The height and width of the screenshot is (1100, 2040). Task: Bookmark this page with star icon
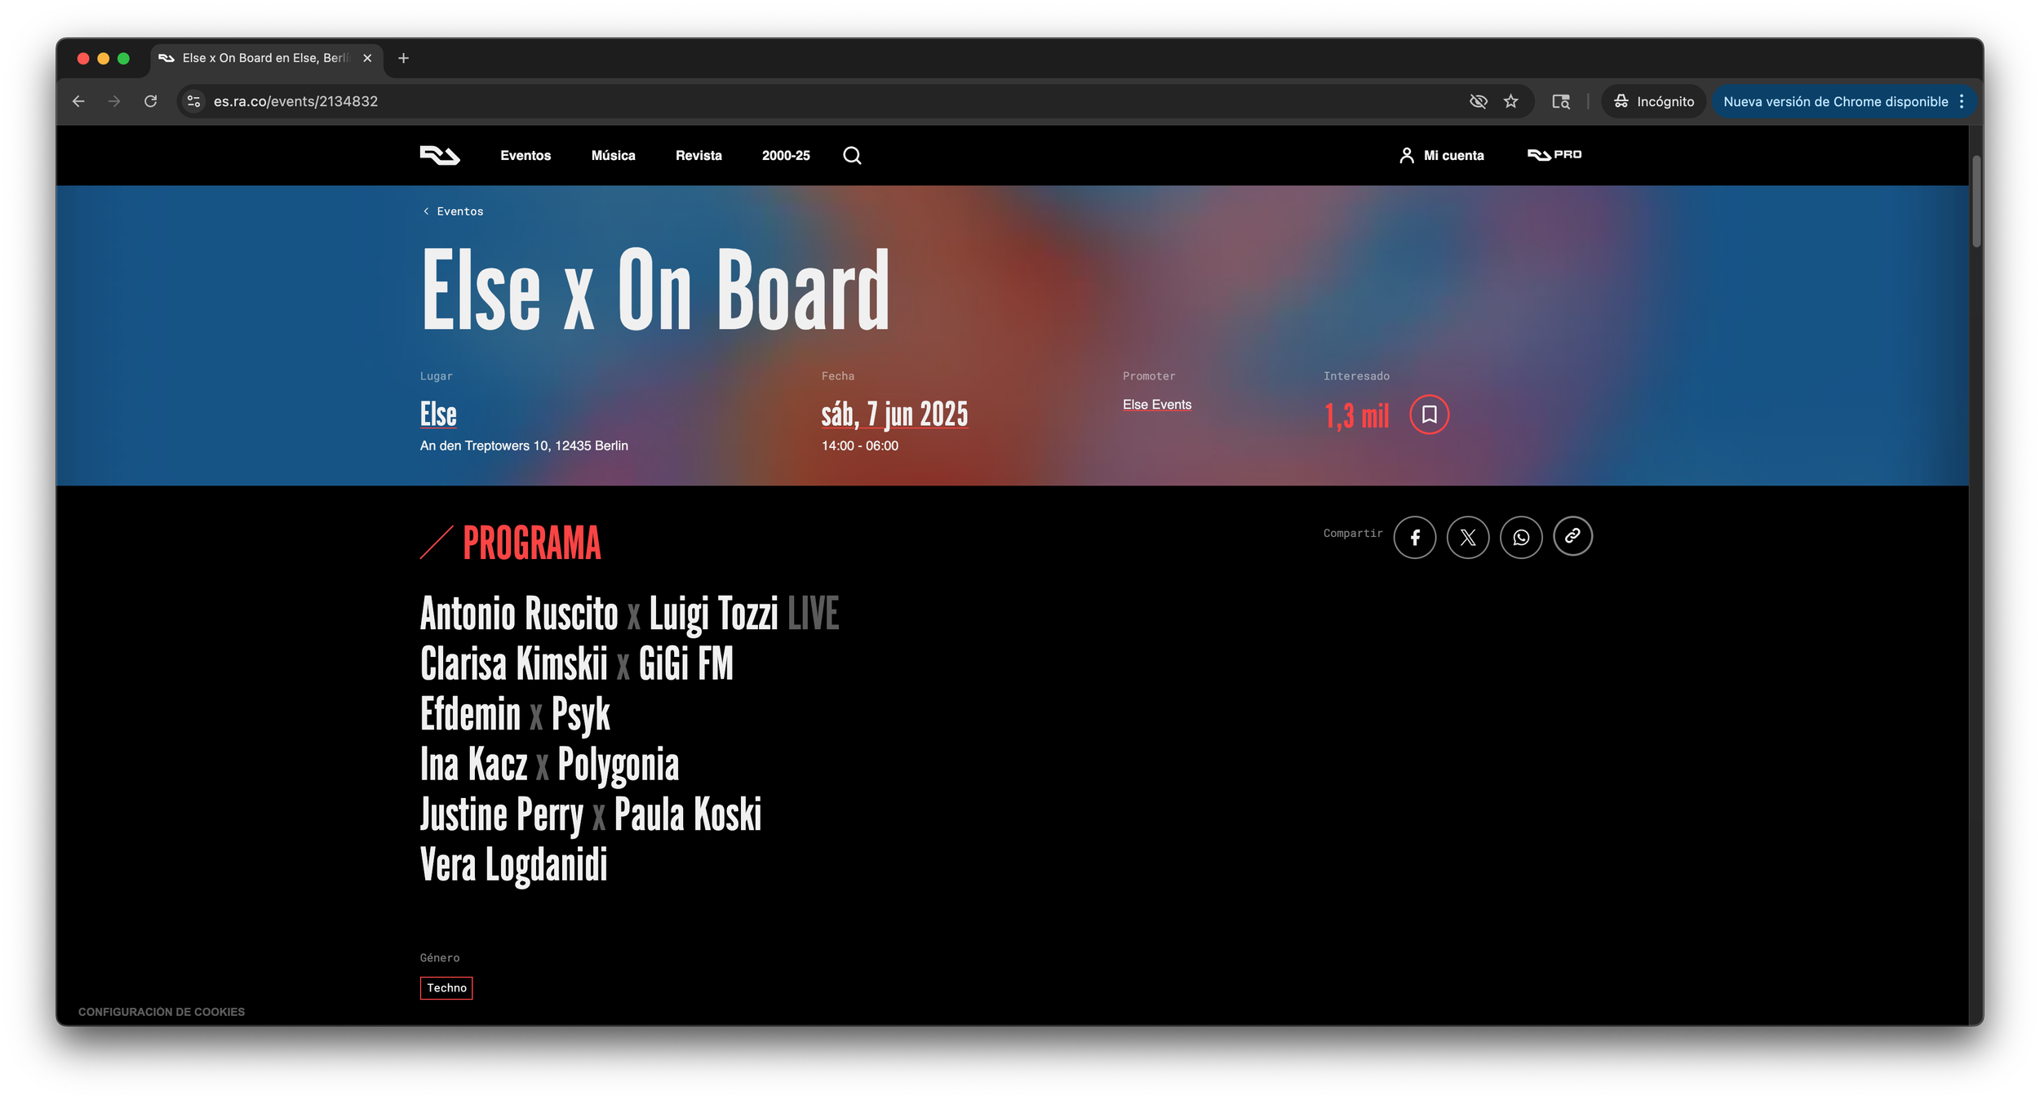pyautogui.click(x=1510, y=101)
